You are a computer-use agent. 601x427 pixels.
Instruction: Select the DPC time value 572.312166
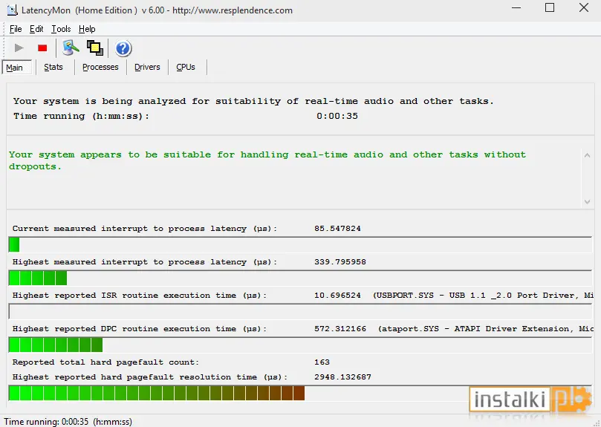click(340, 328)
